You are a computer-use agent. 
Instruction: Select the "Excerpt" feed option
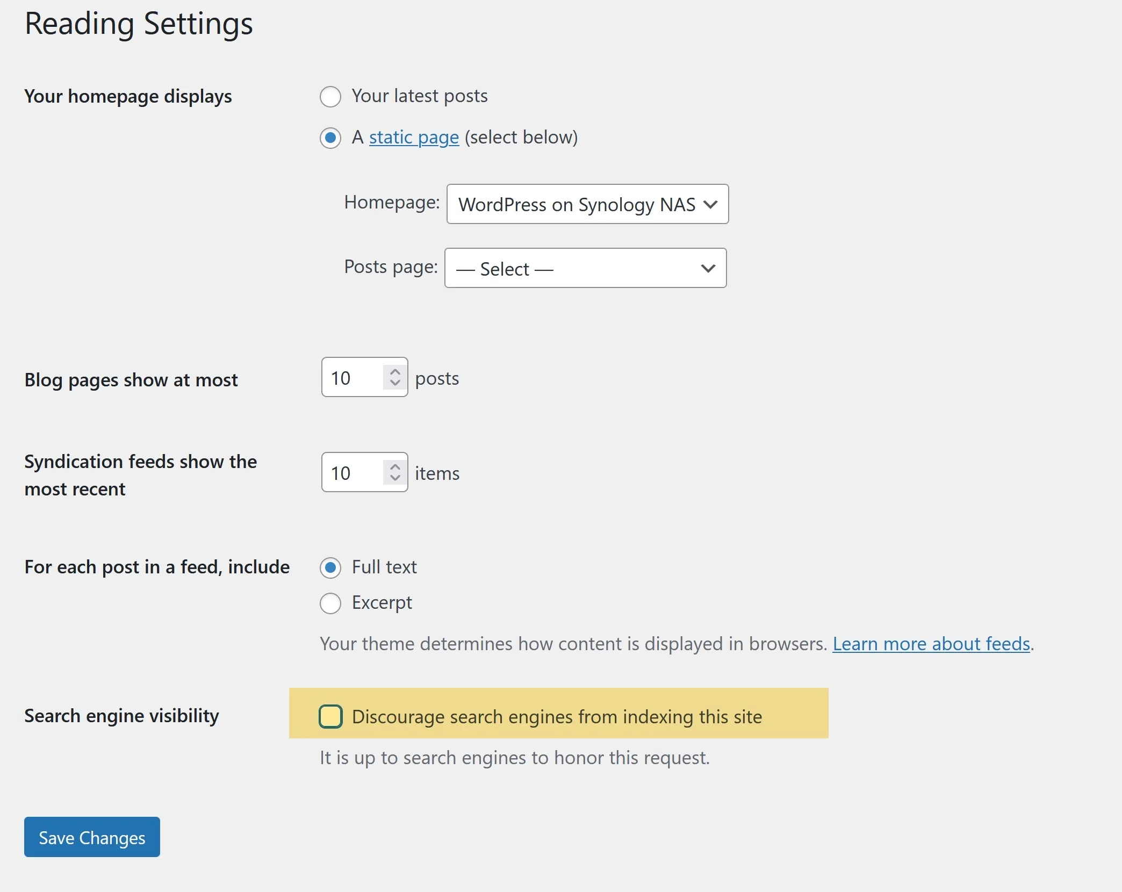click(330, 603)
